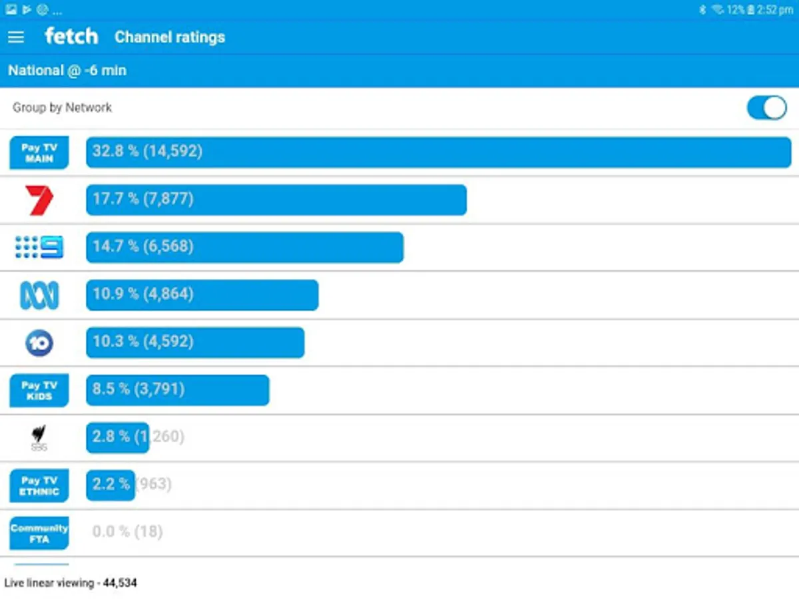Tap the Channel 10 network logo
The width and height of the screenshot is (799, 599).
(39, 343)
